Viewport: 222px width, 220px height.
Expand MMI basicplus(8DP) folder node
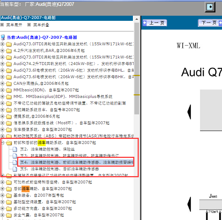click(2, 96)
